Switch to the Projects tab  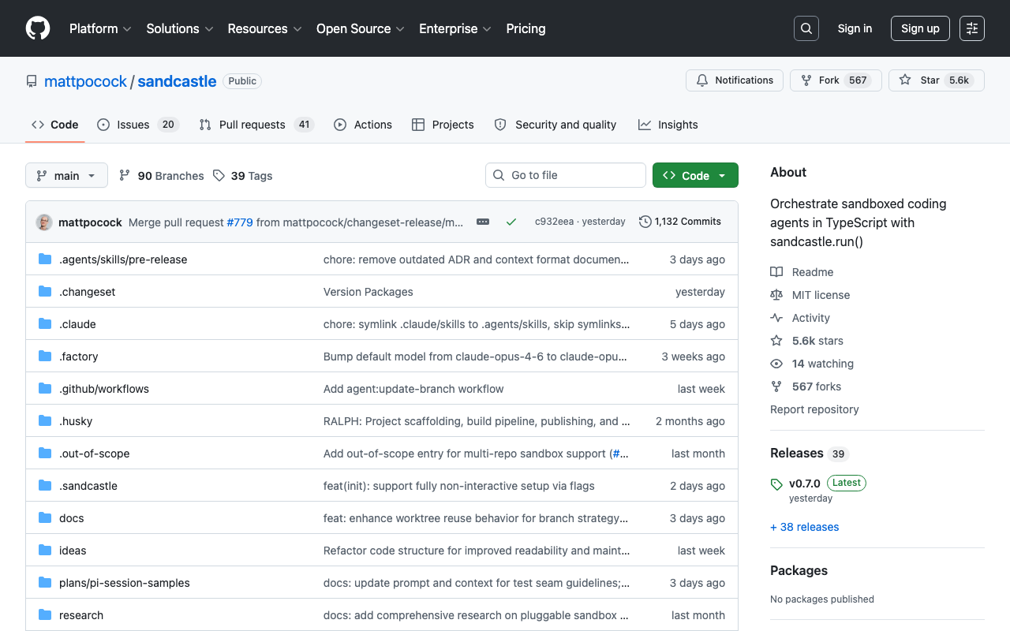coord(443,125)
